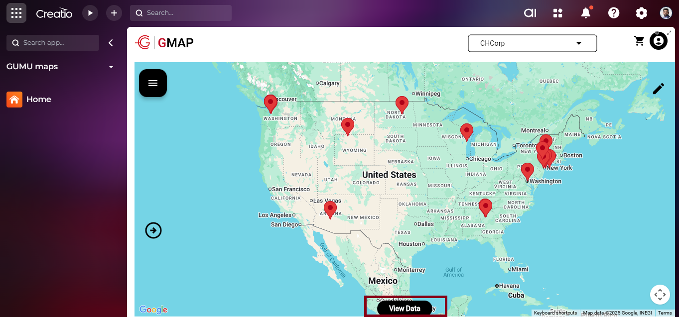The width and height of the screenshot is (679, 317).
Task: Click the Calgary city label
Action: click(329, 84)
